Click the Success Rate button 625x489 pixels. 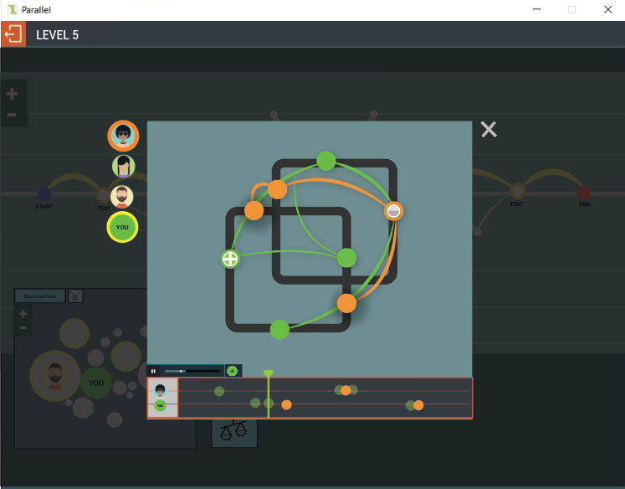pos(40,296)
